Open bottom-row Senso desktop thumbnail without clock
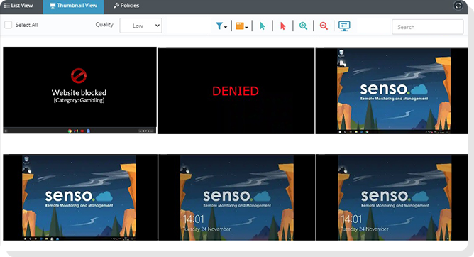 point(80,197)
